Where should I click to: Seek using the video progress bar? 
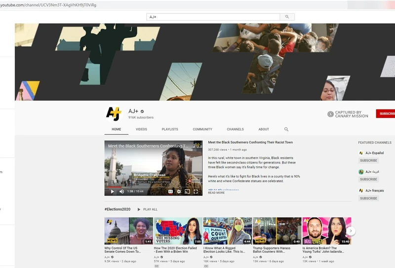(x=153, y=187)
